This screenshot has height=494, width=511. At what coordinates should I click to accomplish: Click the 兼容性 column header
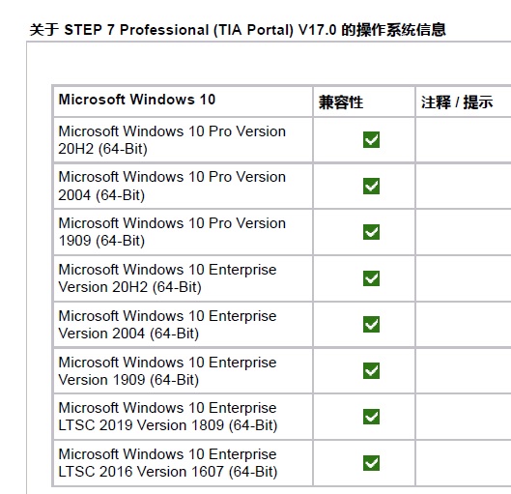coord(341,102)
